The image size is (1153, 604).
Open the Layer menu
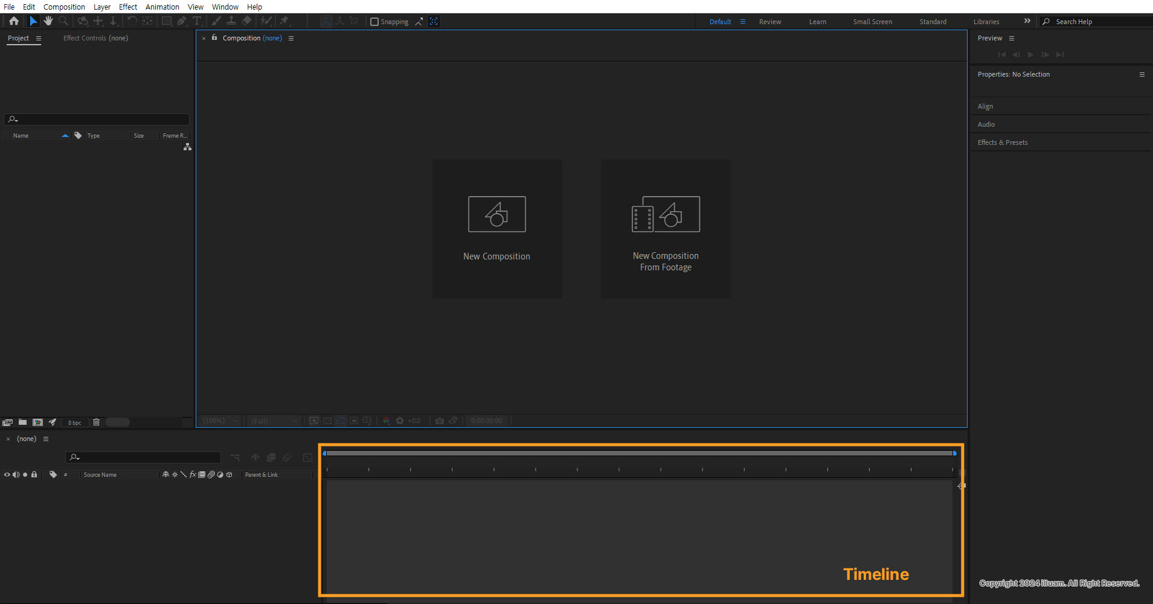pyautogui.click(x=102, y=7)
